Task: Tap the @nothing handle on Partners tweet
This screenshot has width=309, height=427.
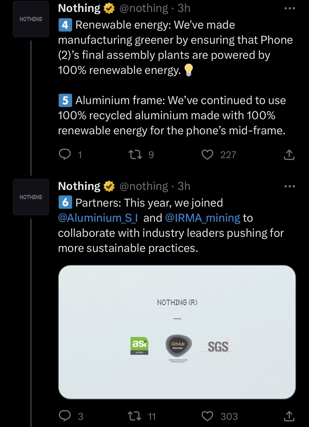Action: pyautogui.click(x=144, y=186)
